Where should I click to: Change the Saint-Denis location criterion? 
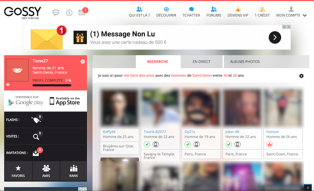[202, 75]
